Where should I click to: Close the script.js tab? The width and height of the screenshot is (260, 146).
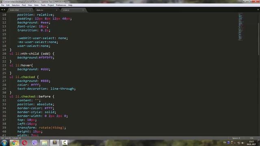(83, 10)
